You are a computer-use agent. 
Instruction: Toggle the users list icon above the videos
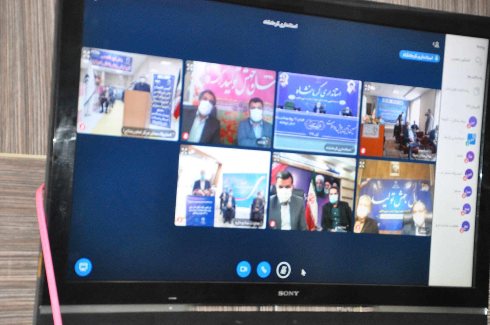pos(436,45)
